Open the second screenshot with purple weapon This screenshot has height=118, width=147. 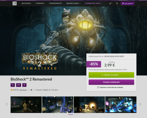click(58, 105)
